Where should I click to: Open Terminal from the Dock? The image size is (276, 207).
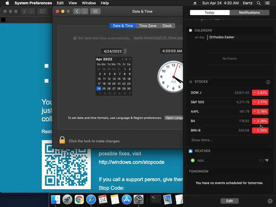click(x=156, y=200)
